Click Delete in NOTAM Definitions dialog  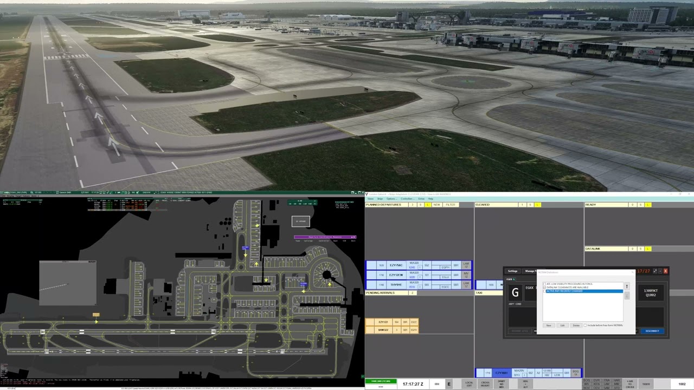(x=576, y=326)
